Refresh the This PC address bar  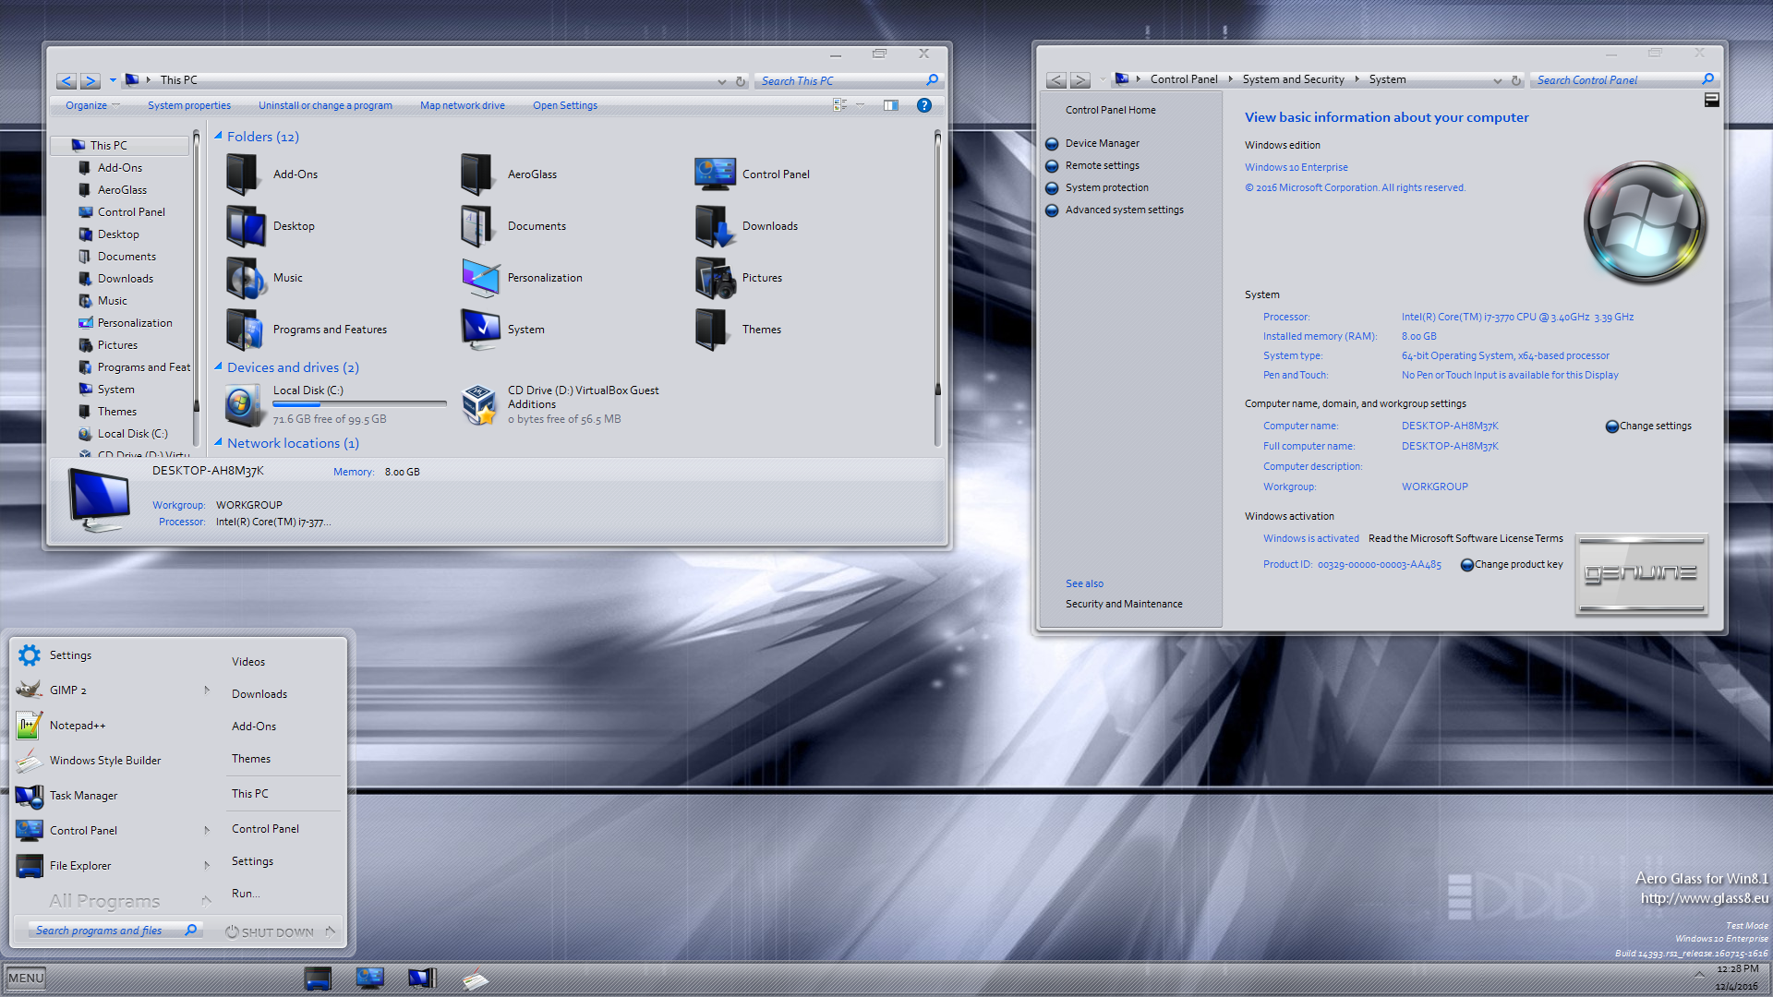[741, 81]
